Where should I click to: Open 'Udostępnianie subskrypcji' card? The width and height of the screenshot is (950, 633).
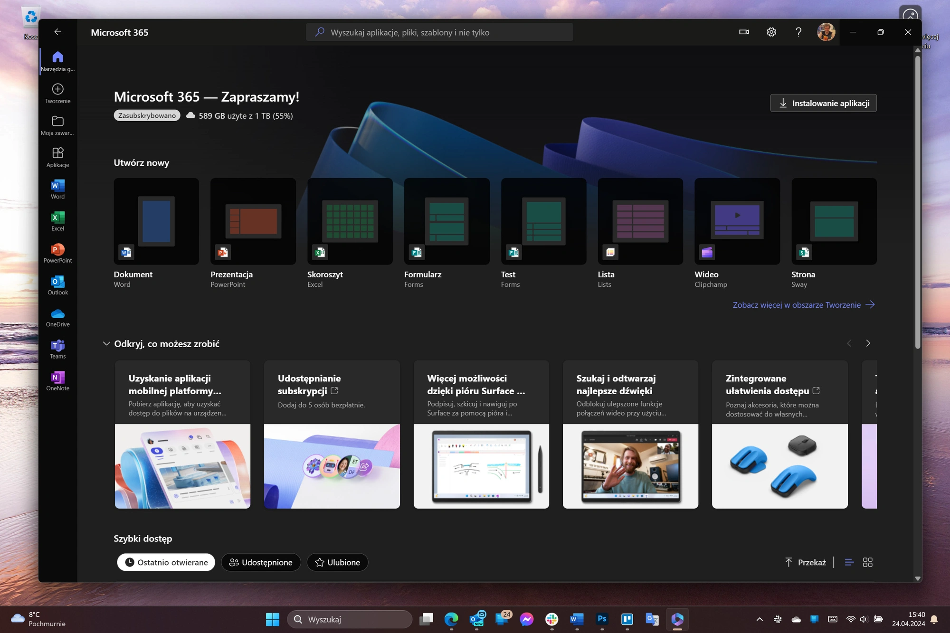pos(332,434)
